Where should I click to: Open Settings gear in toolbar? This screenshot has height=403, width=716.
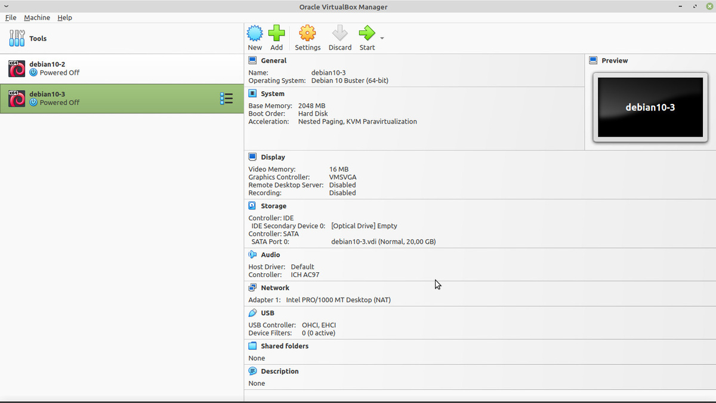(x=307, y=33)
